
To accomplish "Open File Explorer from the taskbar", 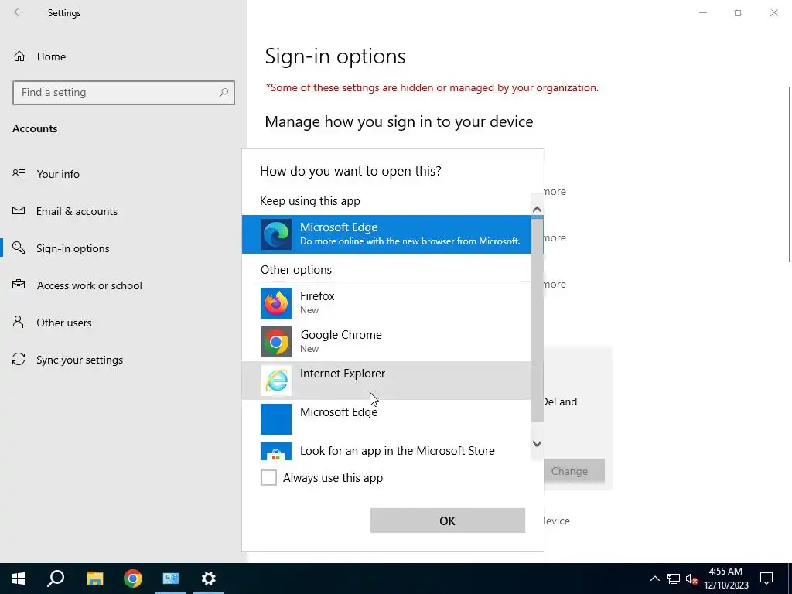I will 94,579.
